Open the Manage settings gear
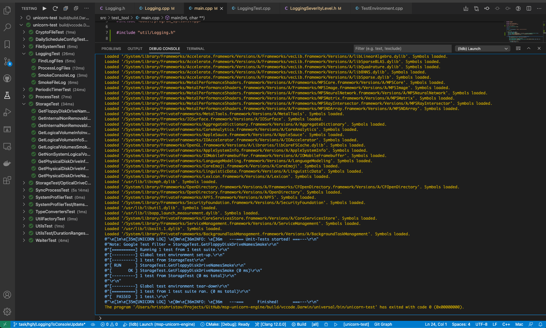This screenshot has width=546, height=328. pyautogui.click(x=7, y=312)
